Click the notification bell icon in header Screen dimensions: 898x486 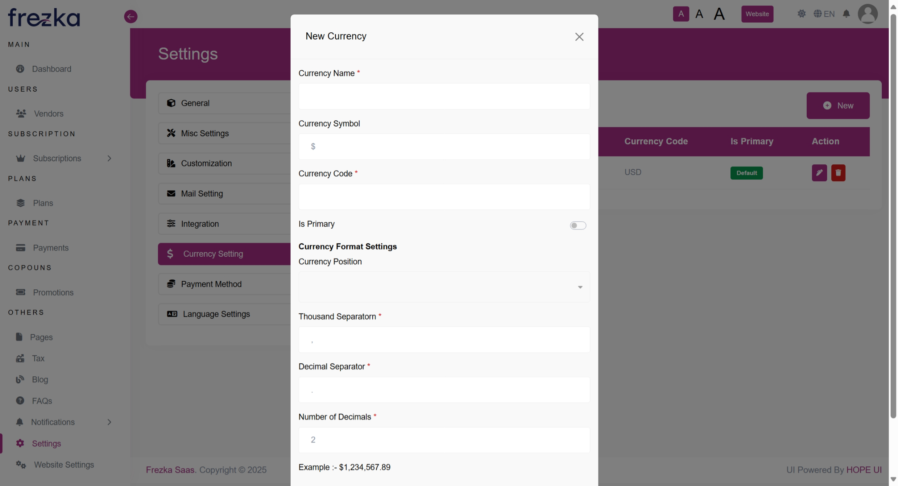pos(846,14)
